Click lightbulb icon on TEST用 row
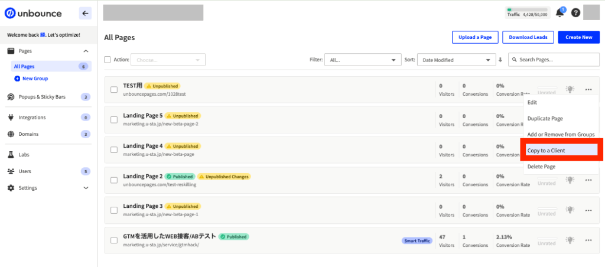 pos(570,89)
